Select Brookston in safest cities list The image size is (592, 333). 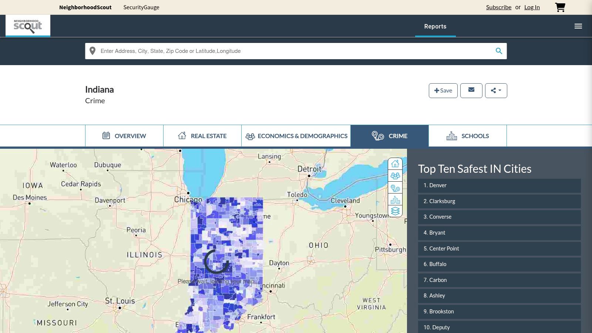coord(499,312)
